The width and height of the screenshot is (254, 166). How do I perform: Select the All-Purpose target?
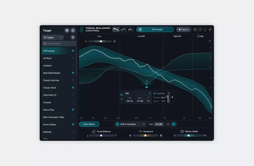tap(58, 51)
